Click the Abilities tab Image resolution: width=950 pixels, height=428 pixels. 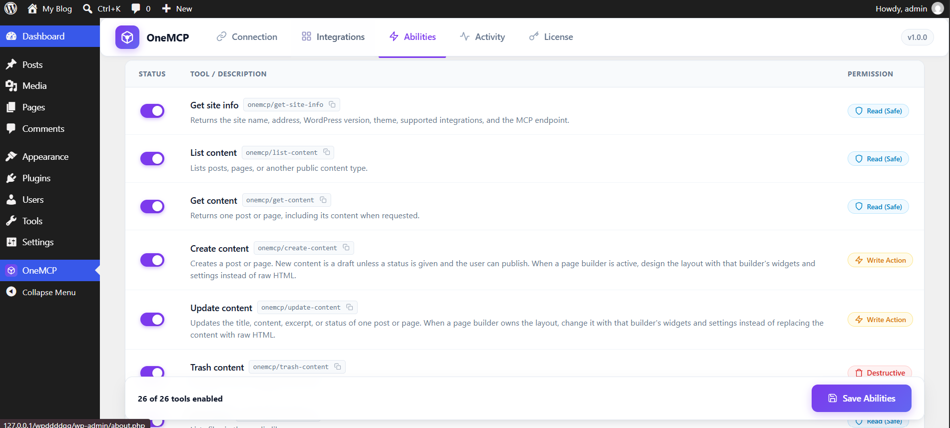[x=412, y=37]
